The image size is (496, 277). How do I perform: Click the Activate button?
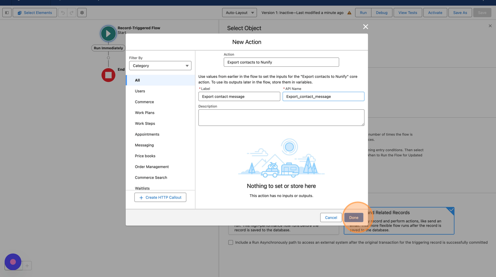click(x=435, y=13)
